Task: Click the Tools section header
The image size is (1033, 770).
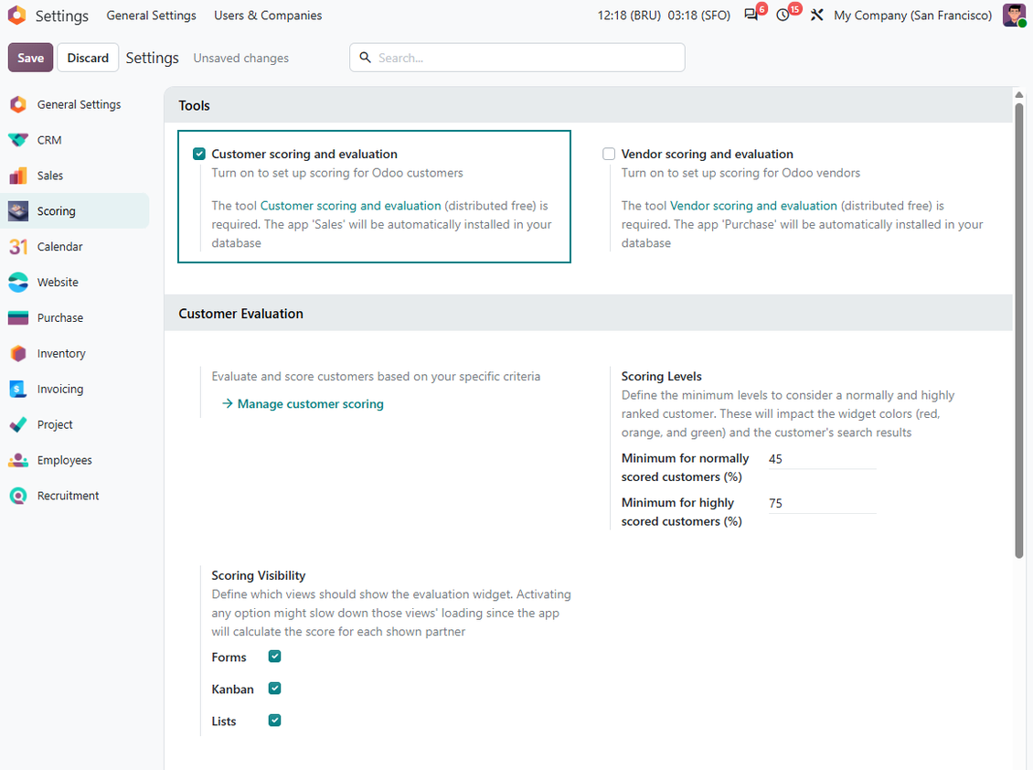Action: tap(194, 105)
